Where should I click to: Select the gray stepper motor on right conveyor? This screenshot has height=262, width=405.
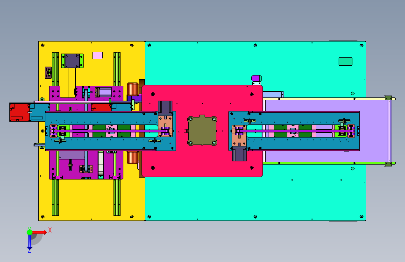tap(239, 154)
